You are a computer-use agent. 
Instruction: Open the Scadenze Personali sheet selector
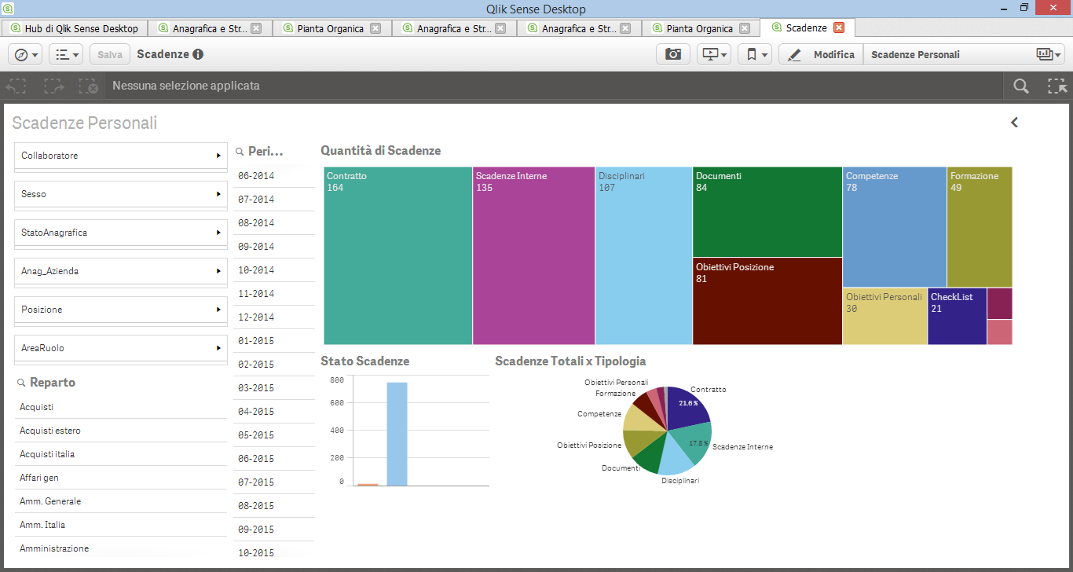point(964,54)
